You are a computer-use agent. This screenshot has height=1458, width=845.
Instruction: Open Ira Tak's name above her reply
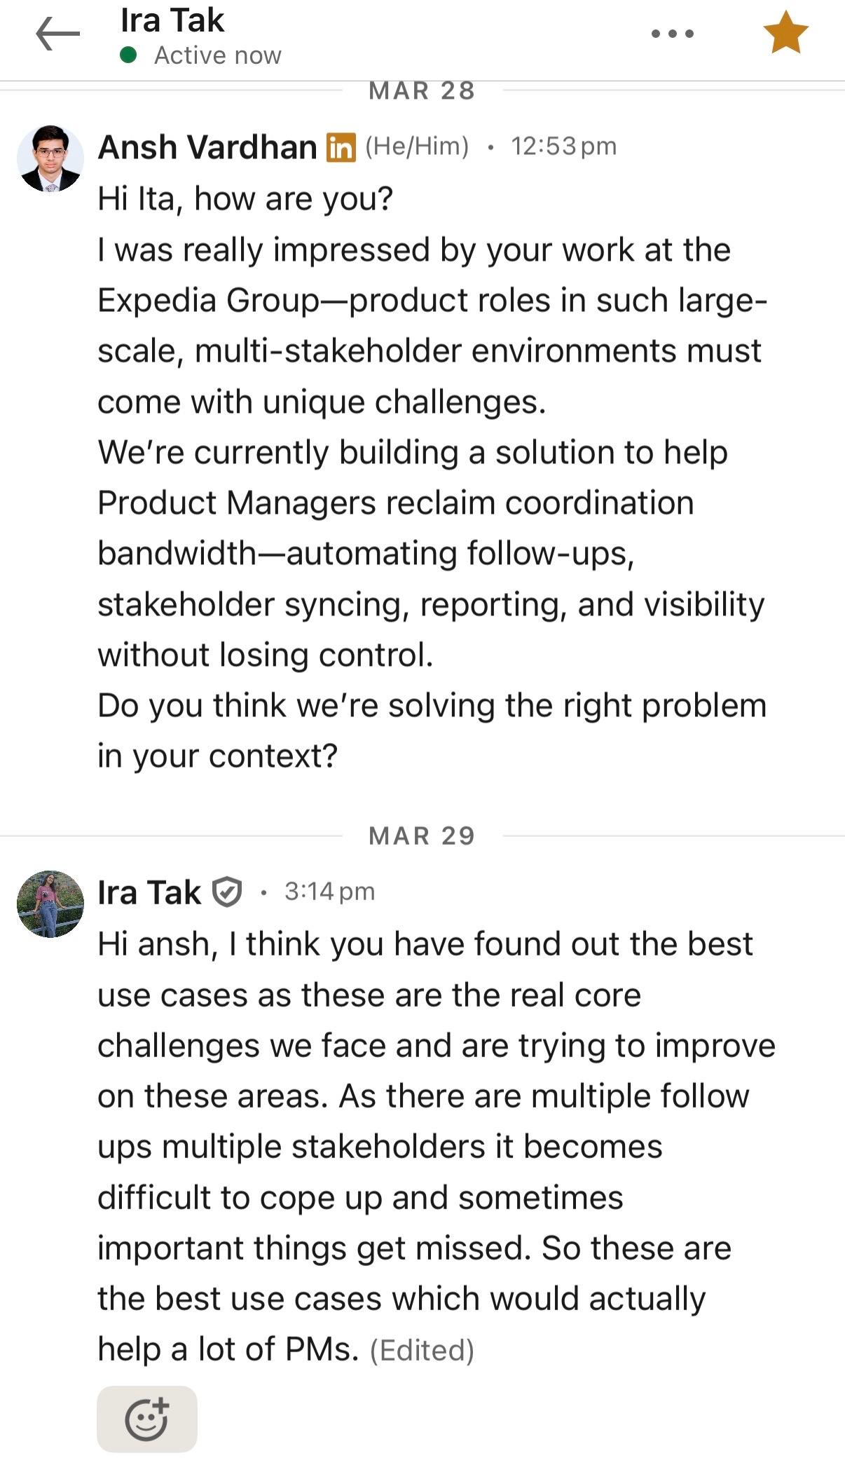tap(149, 892)
